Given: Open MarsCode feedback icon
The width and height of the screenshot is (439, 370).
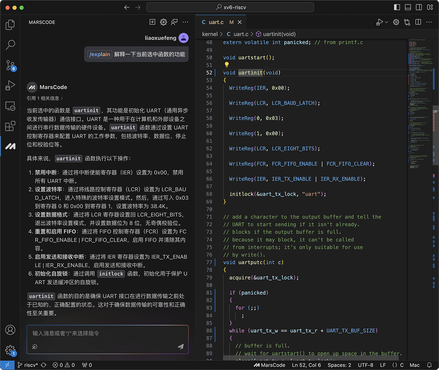Looking at the screenshot, I should pos(174,22).
